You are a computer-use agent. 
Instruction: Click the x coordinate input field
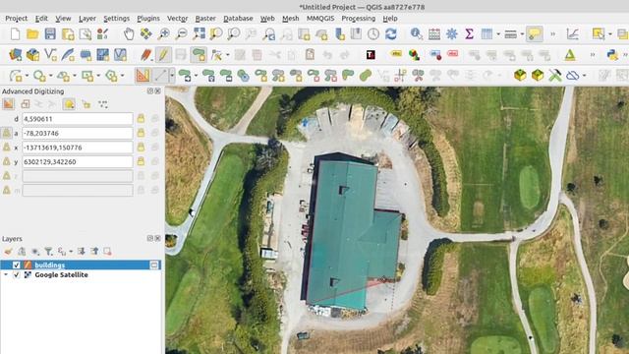point(78,147)
